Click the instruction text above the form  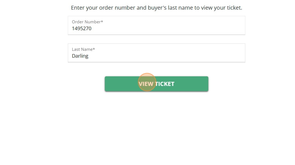[156, 8]
